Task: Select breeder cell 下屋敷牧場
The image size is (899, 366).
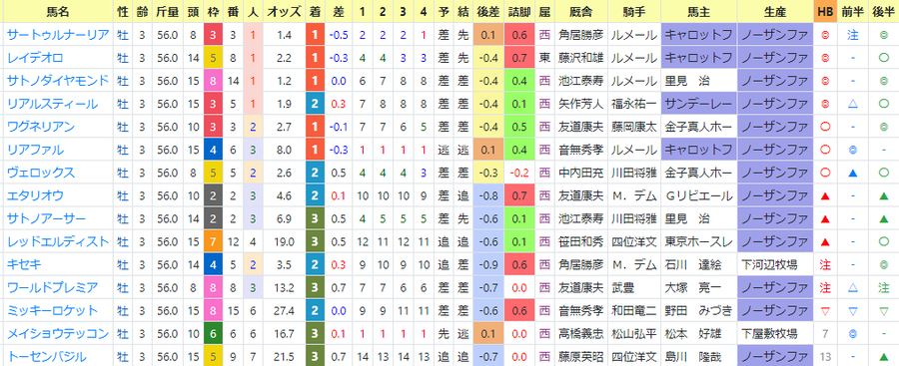Action: (x=774, y=333)
